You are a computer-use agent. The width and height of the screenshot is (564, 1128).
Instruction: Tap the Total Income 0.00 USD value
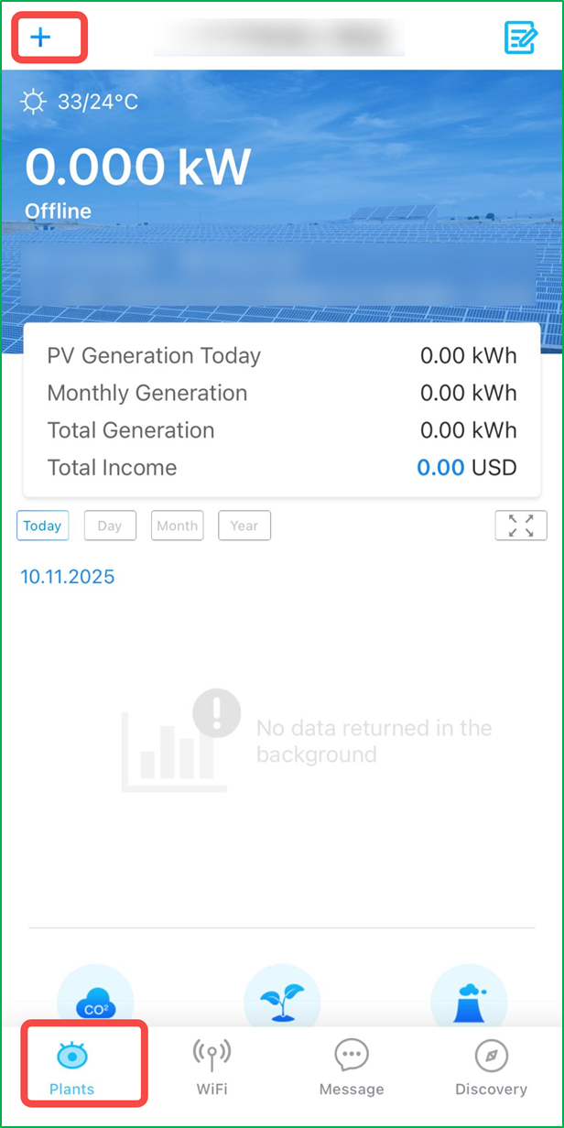pos(466,468)
